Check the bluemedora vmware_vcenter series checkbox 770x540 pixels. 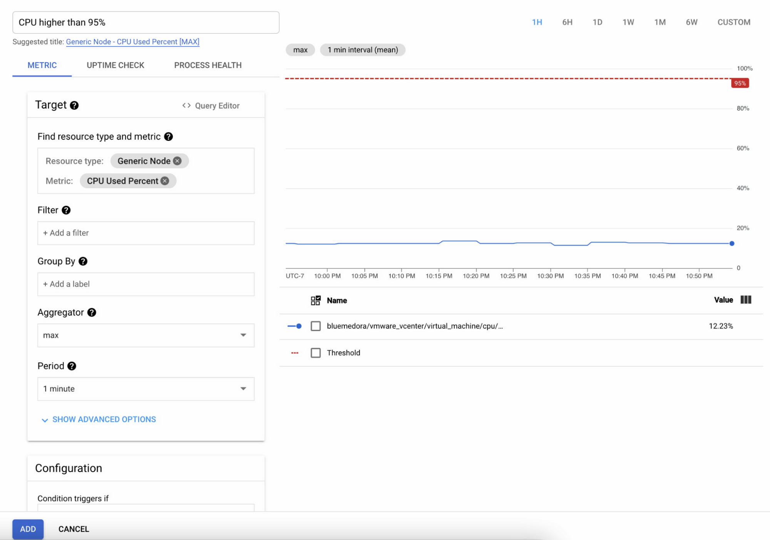[316, 326]
